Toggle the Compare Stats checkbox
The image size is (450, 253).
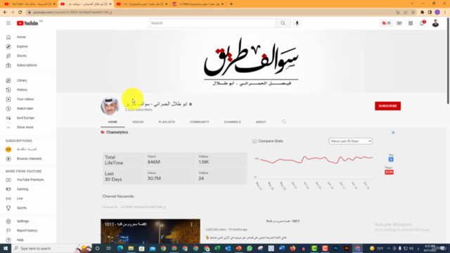point(255,141)
